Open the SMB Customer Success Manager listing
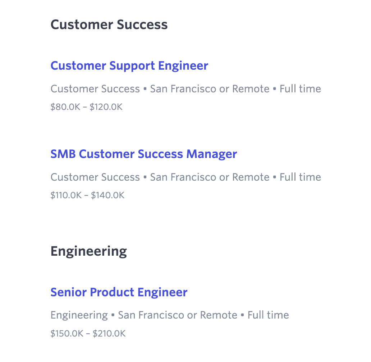 point(143,154)
